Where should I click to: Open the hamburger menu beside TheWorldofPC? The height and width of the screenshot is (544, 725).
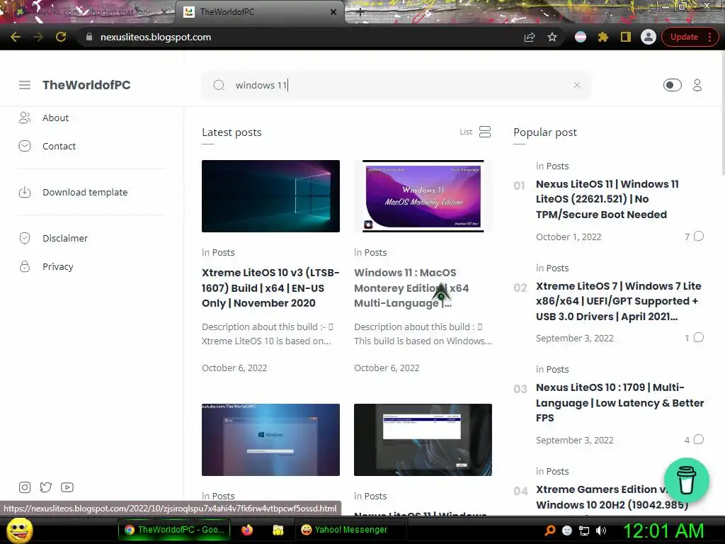(25, 85)
